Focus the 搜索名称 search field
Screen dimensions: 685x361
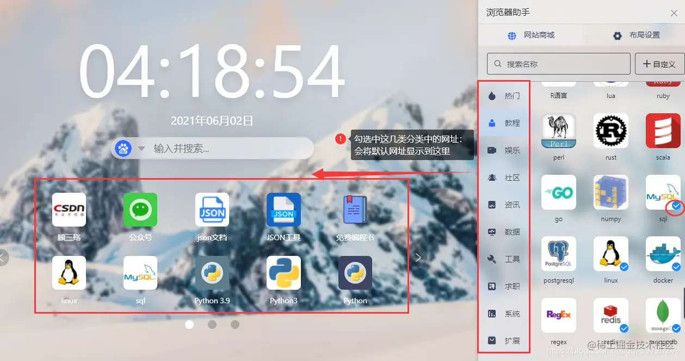(x=558, y=64)
